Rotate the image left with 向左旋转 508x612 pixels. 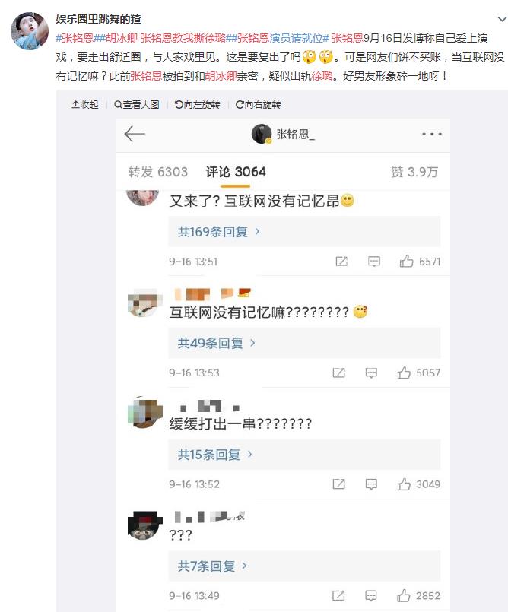(x=197, y=105)
